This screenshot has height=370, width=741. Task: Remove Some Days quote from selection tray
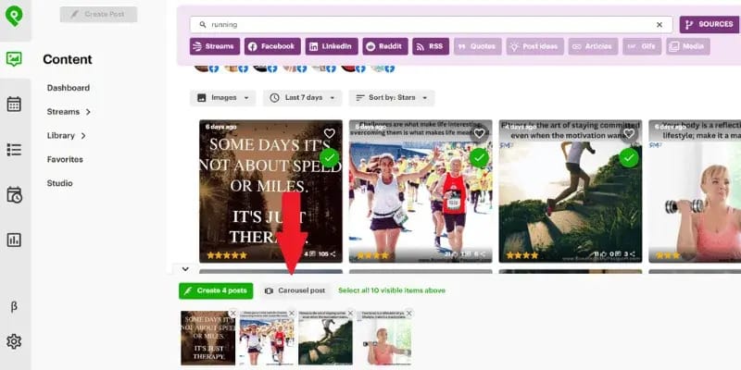click(x=233, y=313)
